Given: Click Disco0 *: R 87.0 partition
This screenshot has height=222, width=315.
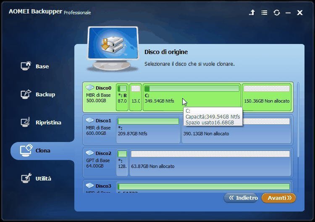Looking at the screenshot, I should [122, 97].
